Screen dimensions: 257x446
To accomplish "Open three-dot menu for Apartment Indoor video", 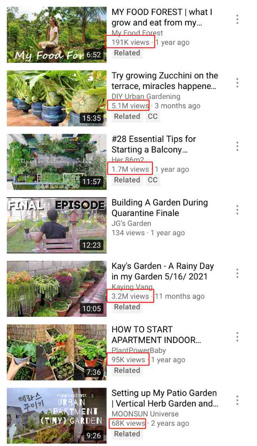I will click(x=237, y=337).
